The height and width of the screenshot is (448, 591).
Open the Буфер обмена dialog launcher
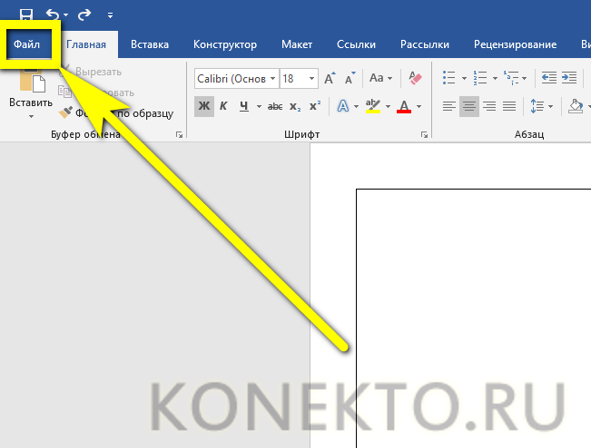180,135
